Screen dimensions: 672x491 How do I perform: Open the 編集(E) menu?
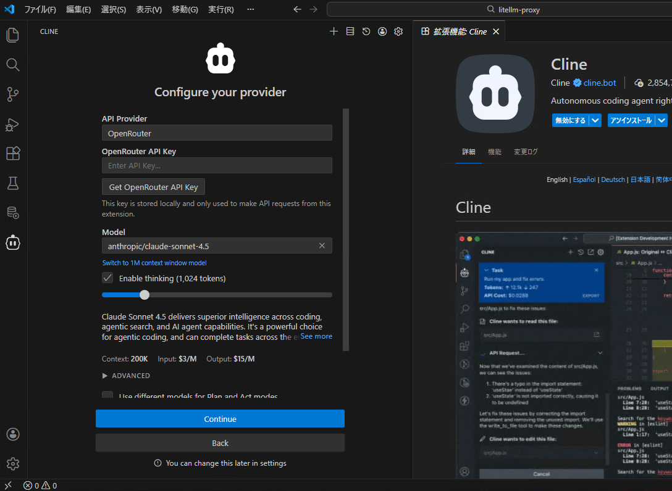click(x=78, y=9)
